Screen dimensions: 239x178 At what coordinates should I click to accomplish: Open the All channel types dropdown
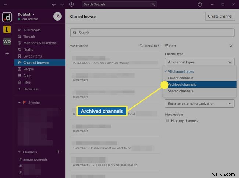click(200, 62)
